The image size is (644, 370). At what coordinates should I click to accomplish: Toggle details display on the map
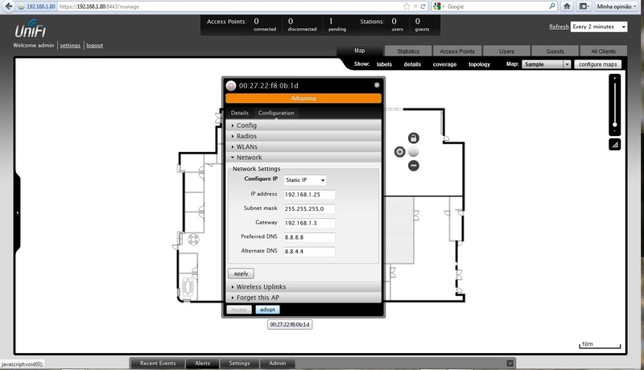pos(412,64)
